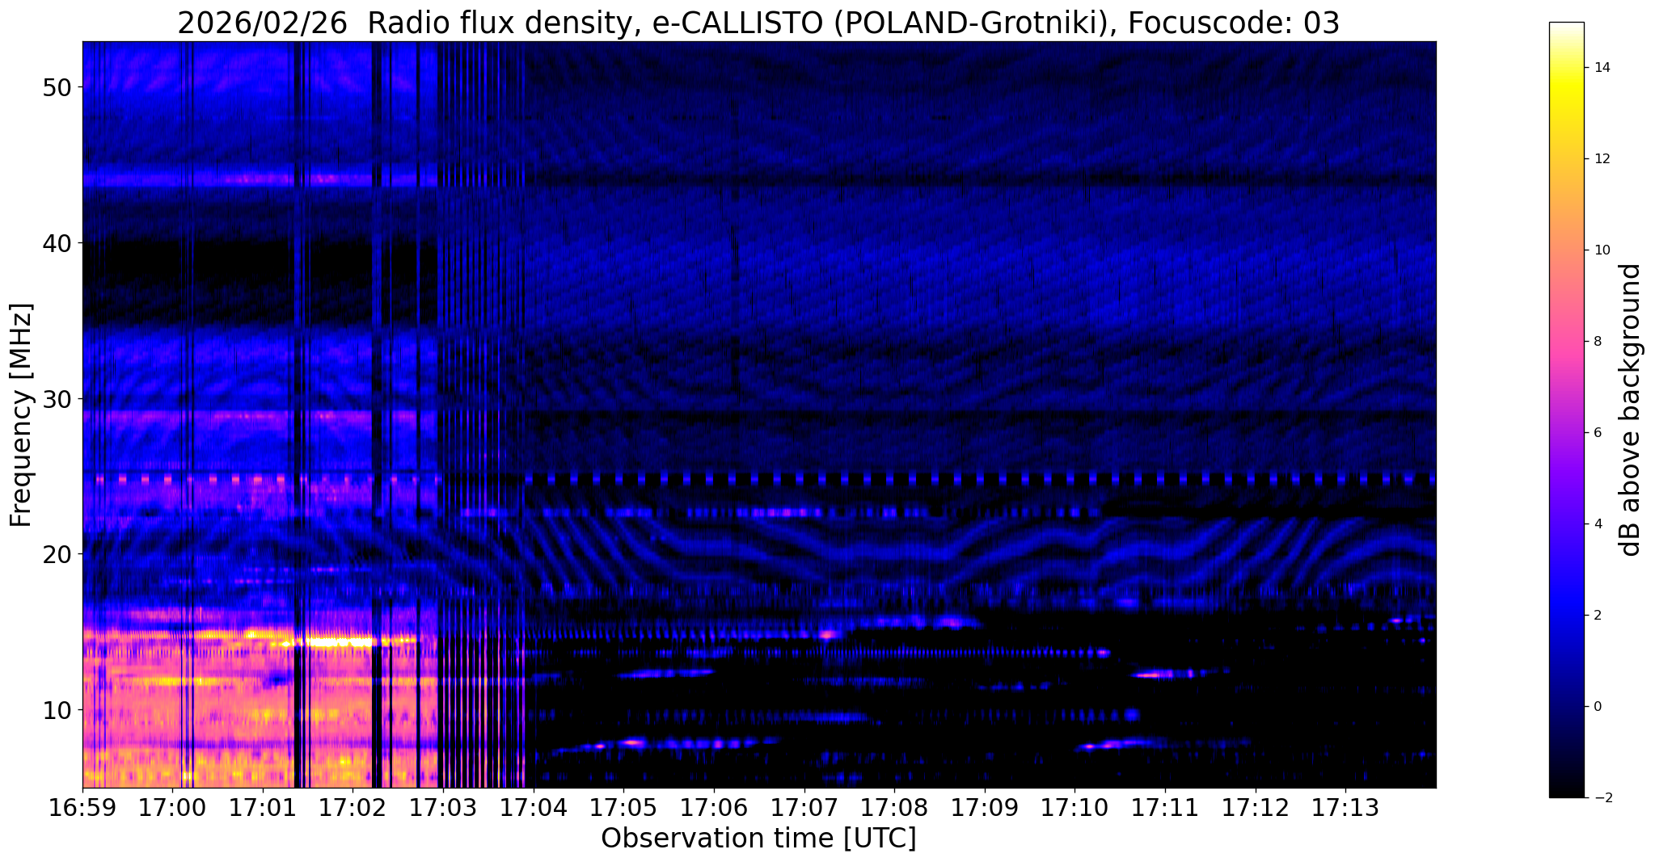Click the 17:09 time tick label
This screenshot has width=1655, height=862.
pos(985,808)
